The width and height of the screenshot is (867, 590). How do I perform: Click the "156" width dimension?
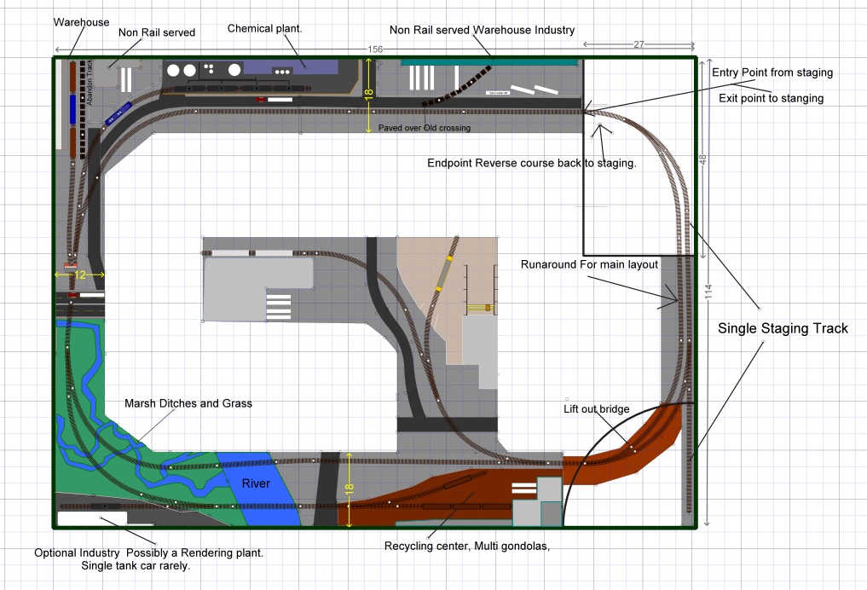[x=375, y=49]
